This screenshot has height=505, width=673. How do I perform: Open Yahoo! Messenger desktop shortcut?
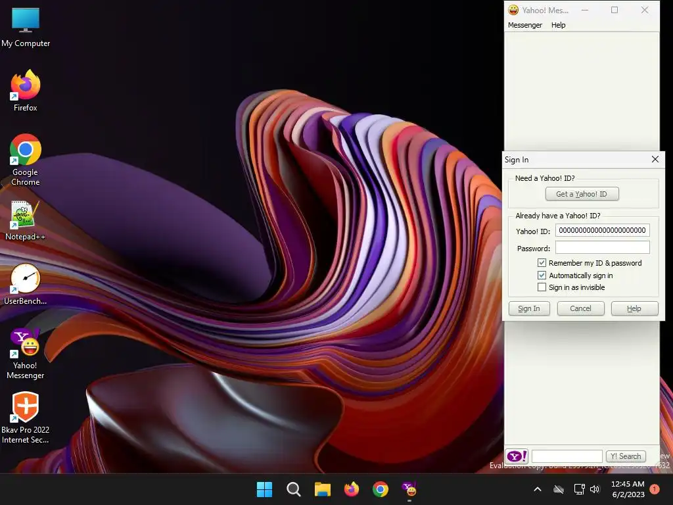coord(26,354)
